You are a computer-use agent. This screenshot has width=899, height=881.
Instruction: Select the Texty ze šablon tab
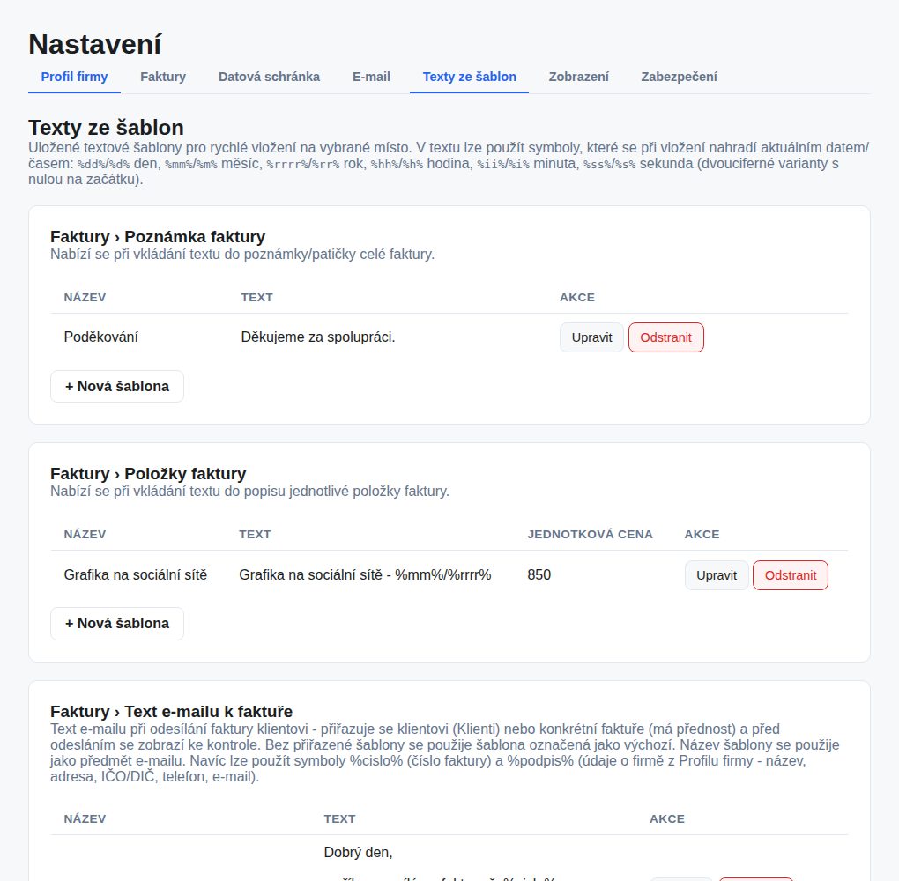469,77
